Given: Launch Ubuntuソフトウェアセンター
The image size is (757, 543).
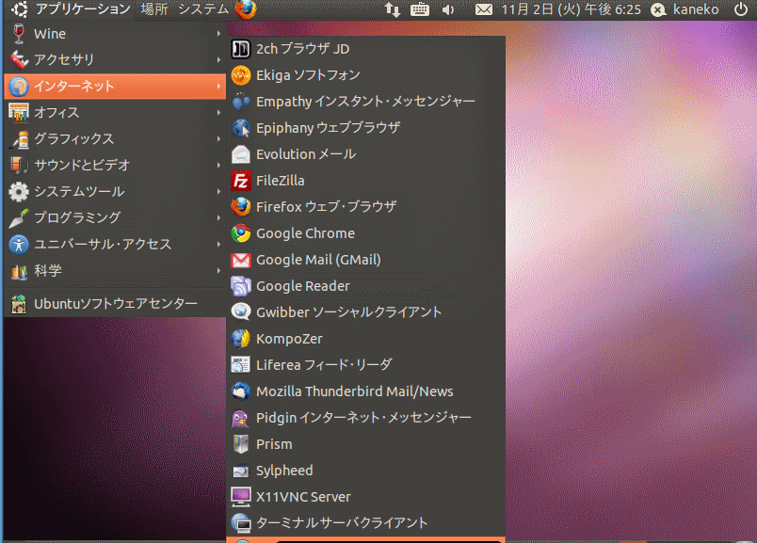Looking at the screenshot, I should [x=113, y=304].
